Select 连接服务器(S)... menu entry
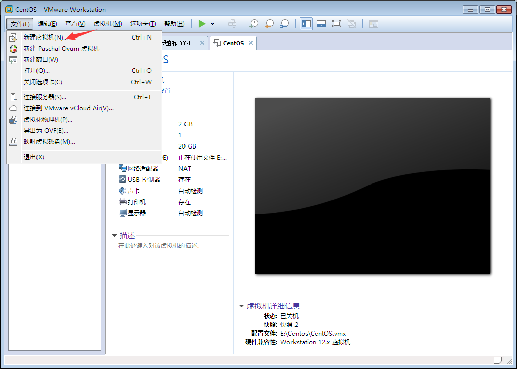517x369 pixels. click(x=84, y=97)
